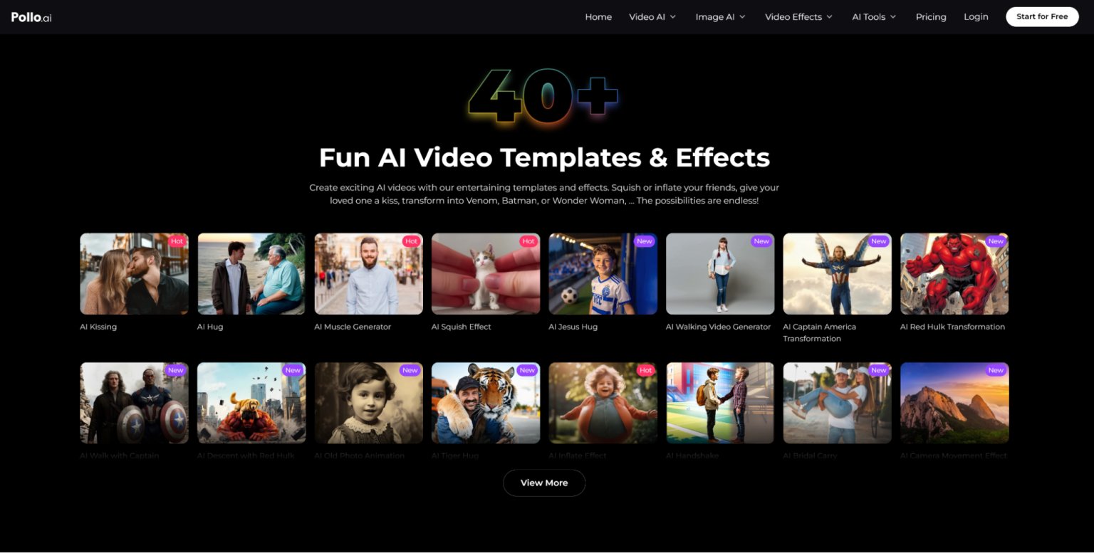This screenshot has height=553, width=1094.
Task: Open the Video AI dropdown menu
Action: click(x=651, y=16)
